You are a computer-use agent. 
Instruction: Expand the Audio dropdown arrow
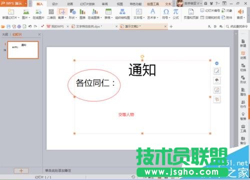(x=244, y=17)
